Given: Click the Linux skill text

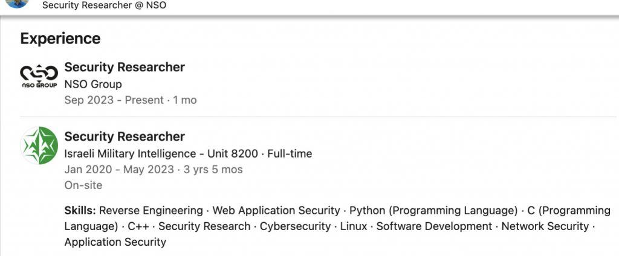Looking at the screenshot, I should pos(354,226).
